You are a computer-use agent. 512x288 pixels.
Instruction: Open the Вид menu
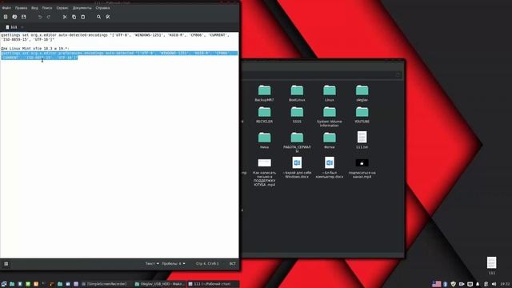tap(34, 8)
